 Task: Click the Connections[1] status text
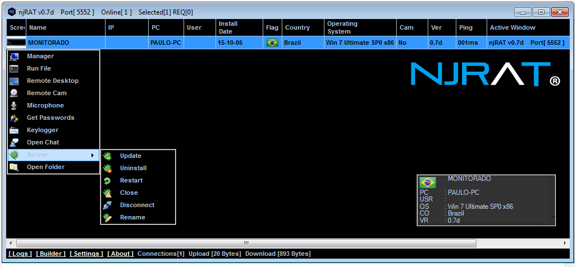point(161,254)
